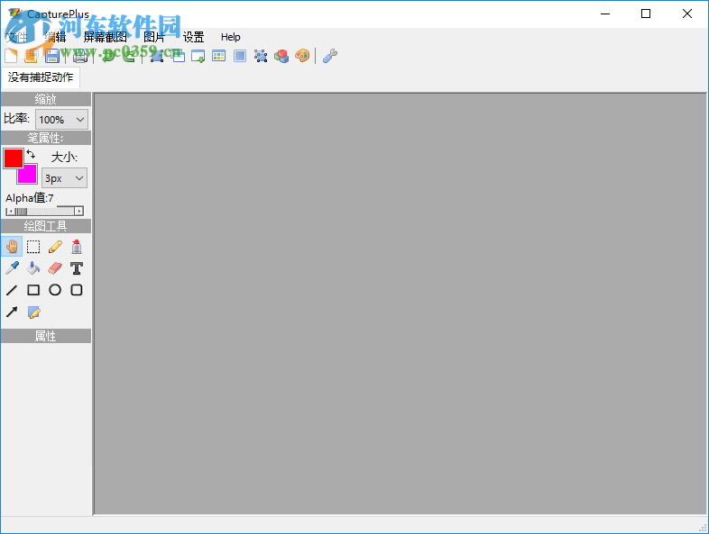Print using the printer icon
Viewport: 709px width, 534px height.
pos(80,56)
